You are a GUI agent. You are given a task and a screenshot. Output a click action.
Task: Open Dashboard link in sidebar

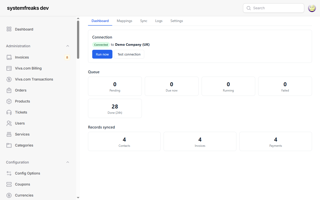click(x=24, y=29)
